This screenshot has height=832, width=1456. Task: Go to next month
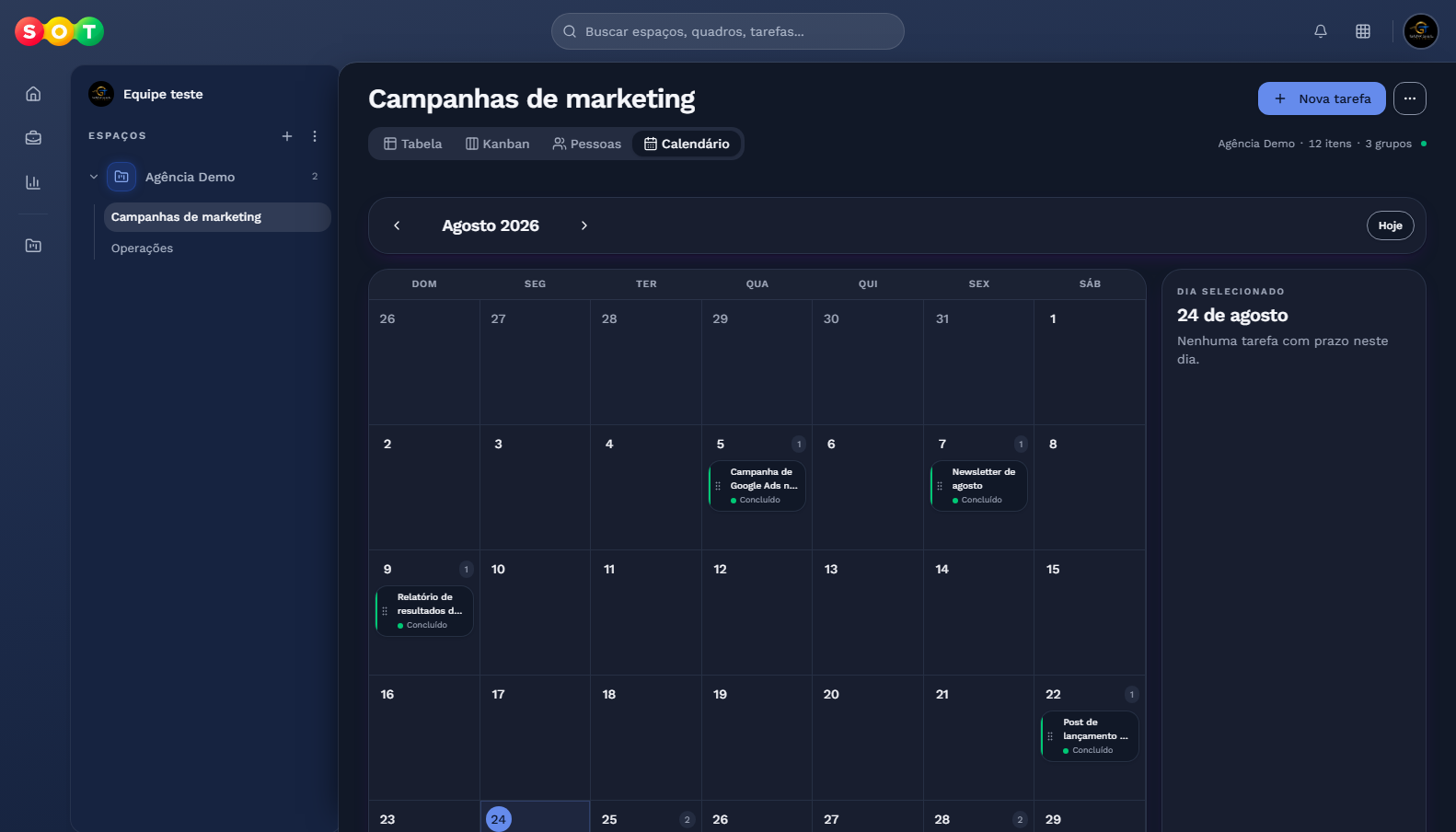[x=584, y=225]
